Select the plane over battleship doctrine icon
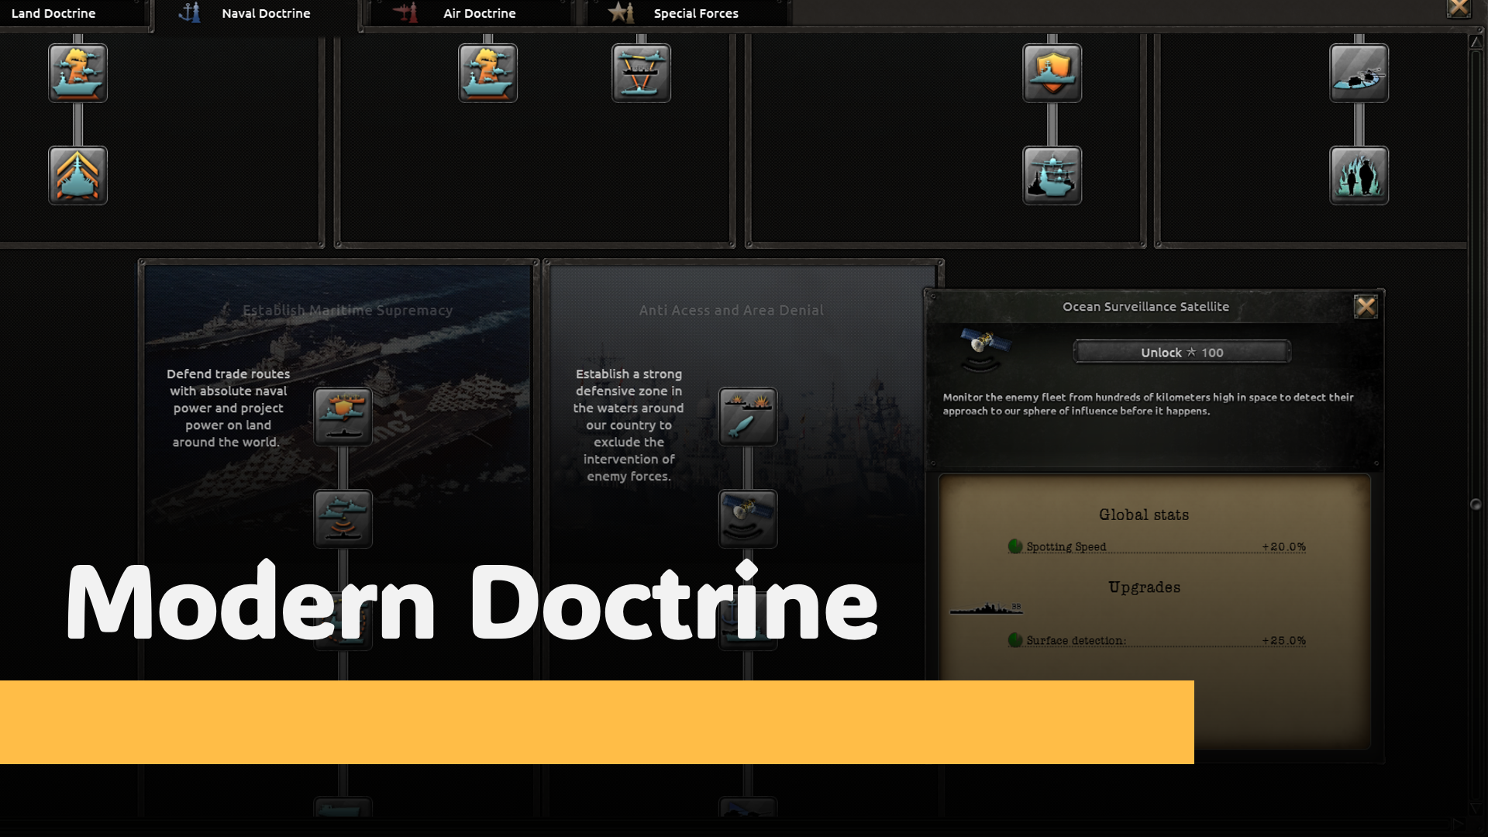Screen dimensions: 1488x837 point(1052,175)
